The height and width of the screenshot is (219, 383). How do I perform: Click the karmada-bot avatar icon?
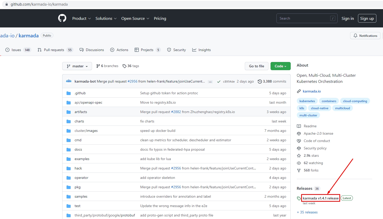(69, 81)
